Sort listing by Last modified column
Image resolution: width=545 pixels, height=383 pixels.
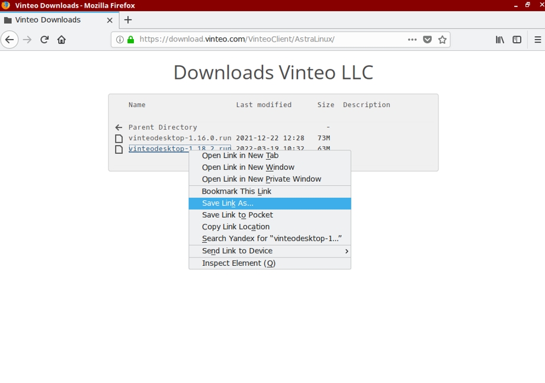(x=264, y=105)
